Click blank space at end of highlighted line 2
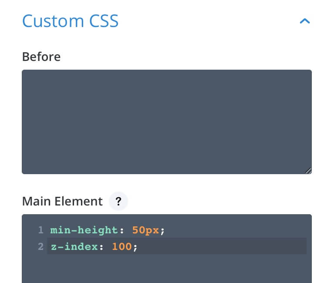The height and width of the screenshot is (283, 331). coord(222,246)
